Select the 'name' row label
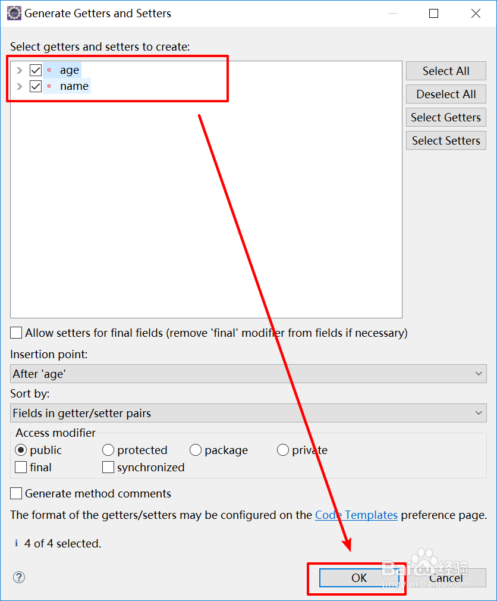 [74, 86]
